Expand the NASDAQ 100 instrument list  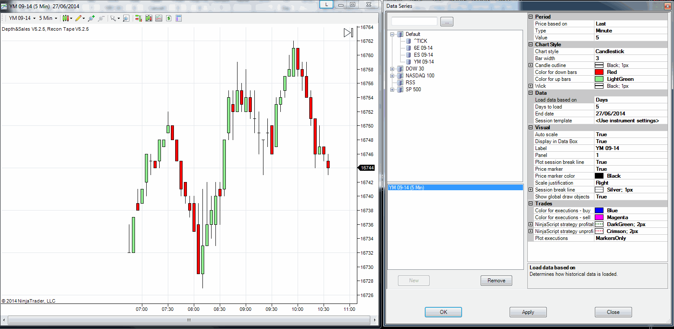(x=392, y=76)
